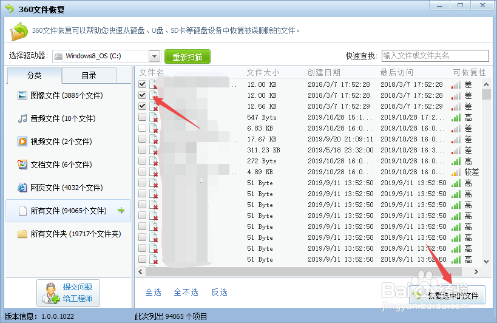
Task: Click the 全选 select all link
Action: click(154, 292)
